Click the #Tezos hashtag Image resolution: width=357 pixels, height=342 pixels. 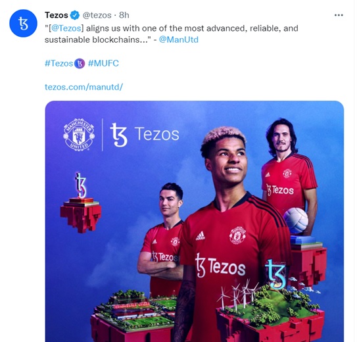click(59, 63)
